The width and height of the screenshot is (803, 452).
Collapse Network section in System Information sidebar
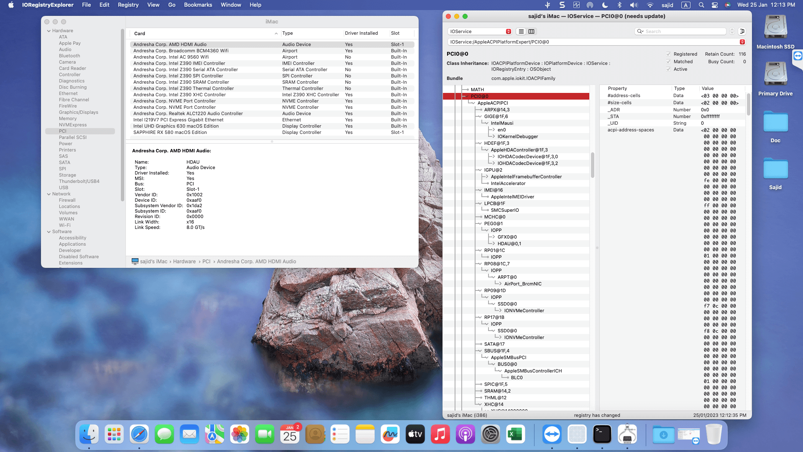click(x=49, y=194)
